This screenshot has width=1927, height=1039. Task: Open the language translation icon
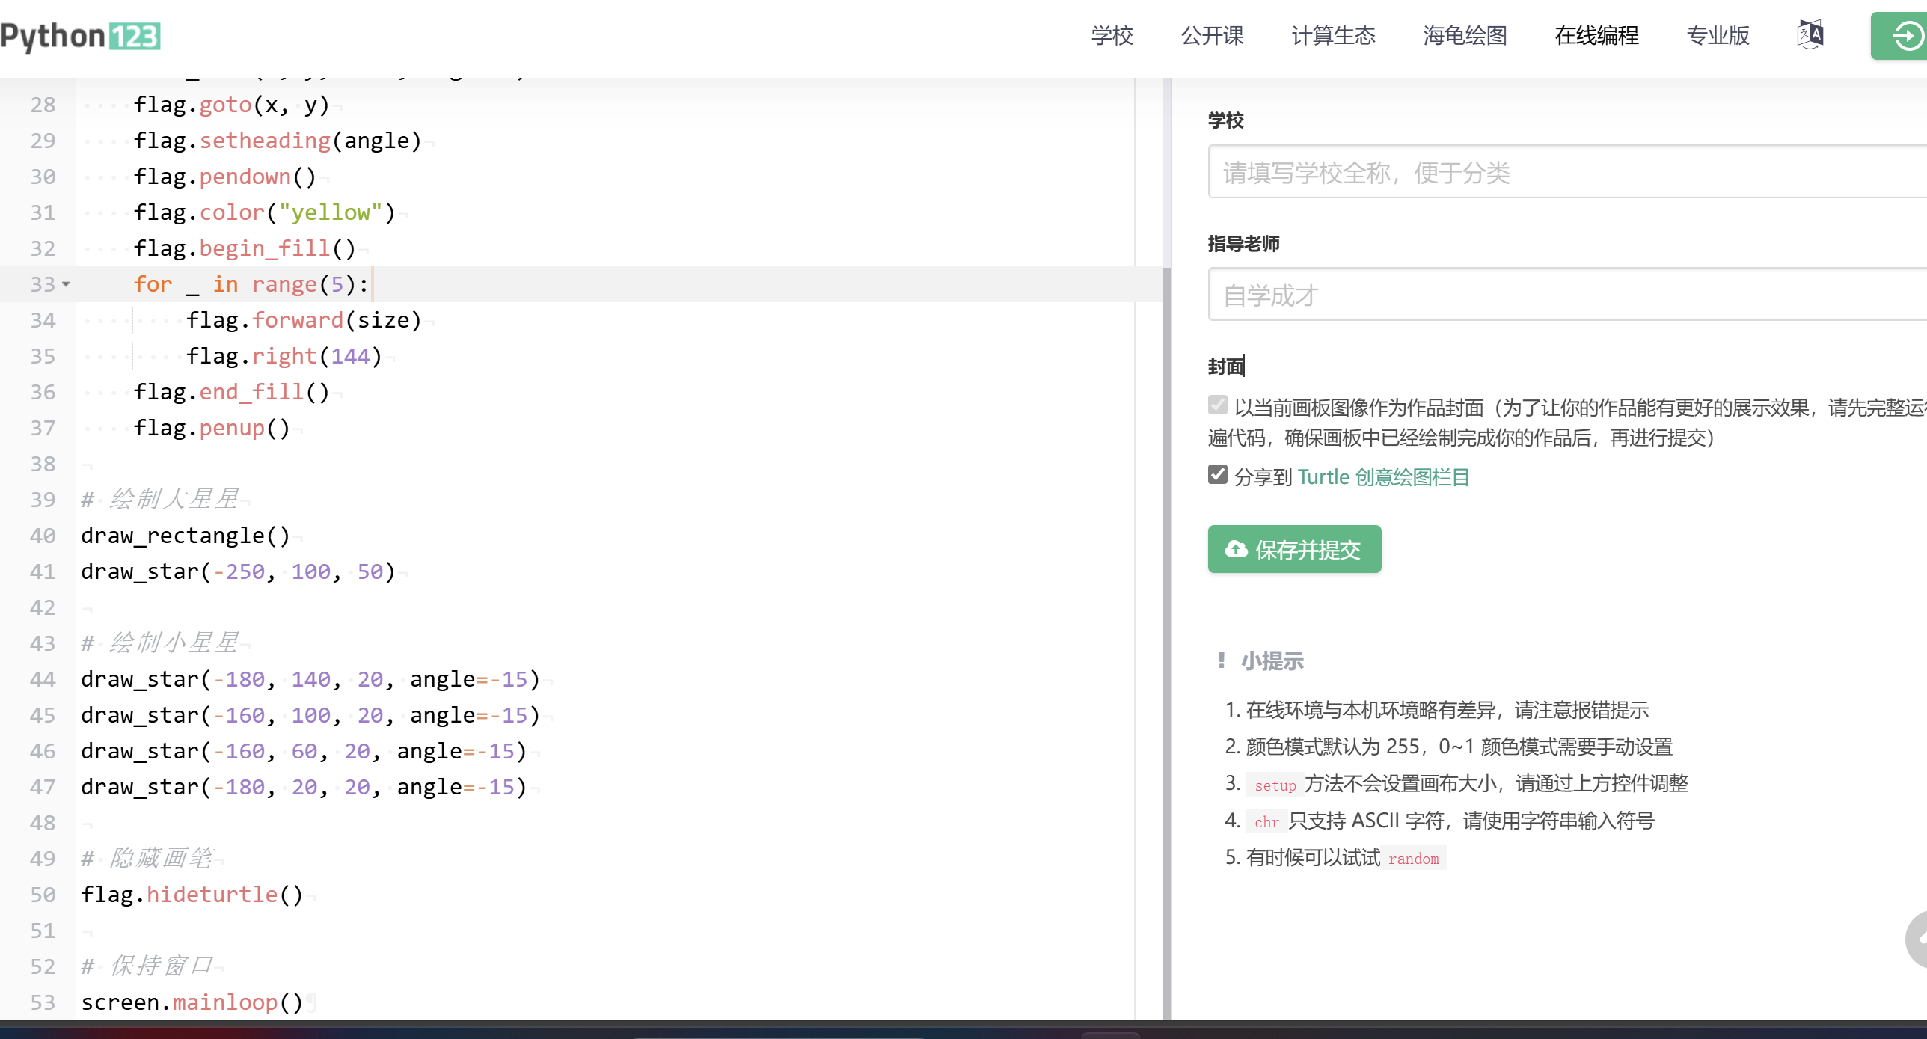tap(1810, 35)
